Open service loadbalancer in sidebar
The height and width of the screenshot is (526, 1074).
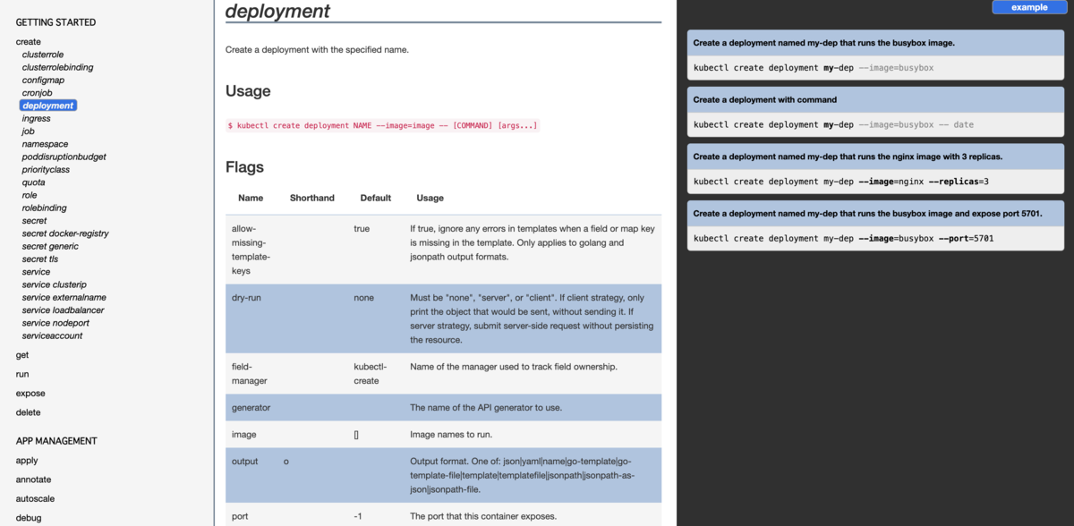click(62, 310)
